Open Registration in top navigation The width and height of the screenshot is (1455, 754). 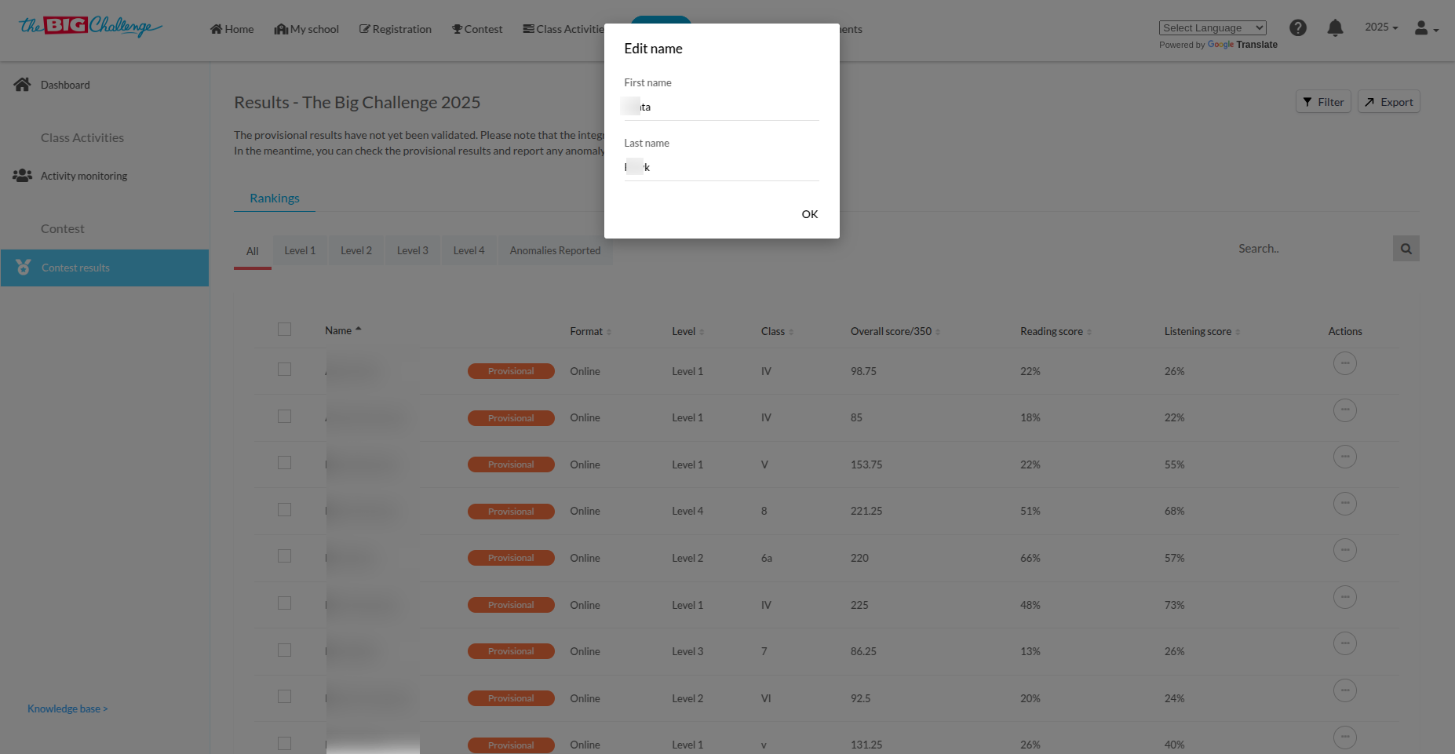[396, 29]
